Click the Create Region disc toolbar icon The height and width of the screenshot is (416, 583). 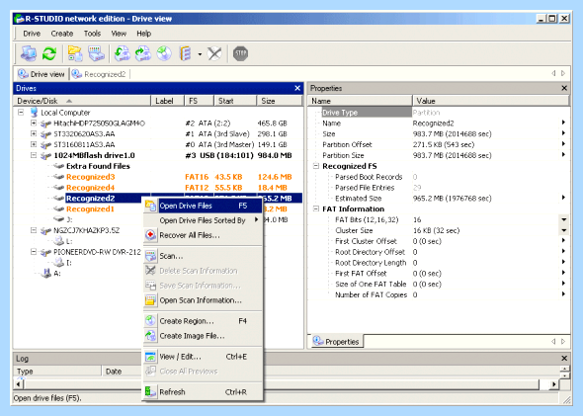coord(164,53)
